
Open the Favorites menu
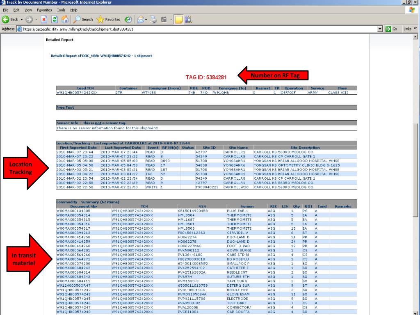click(44, 10)
